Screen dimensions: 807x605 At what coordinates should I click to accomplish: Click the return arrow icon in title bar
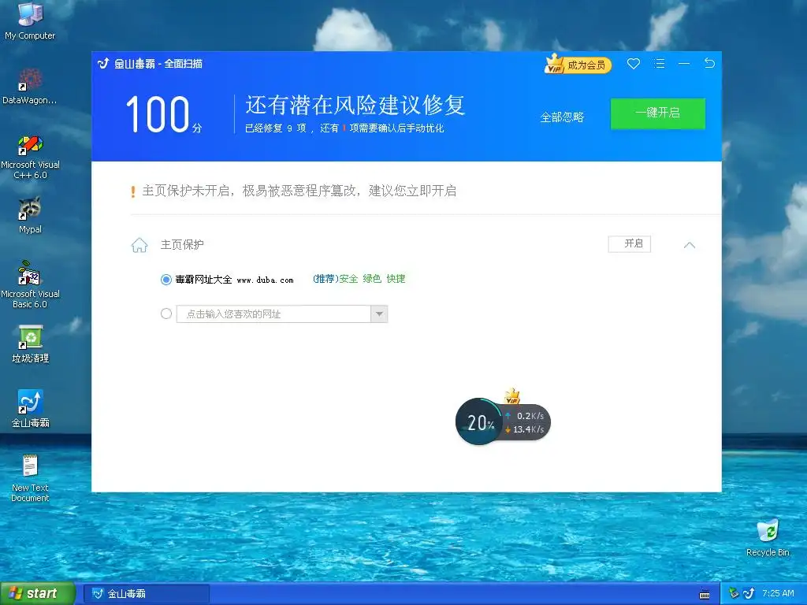click(709, 63)
